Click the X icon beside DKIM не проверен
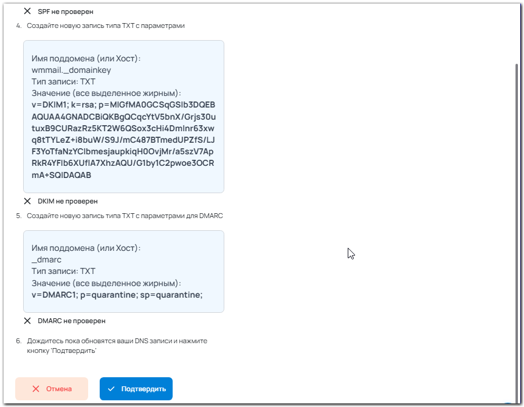 pyautogui.click(x=27, y=201)
